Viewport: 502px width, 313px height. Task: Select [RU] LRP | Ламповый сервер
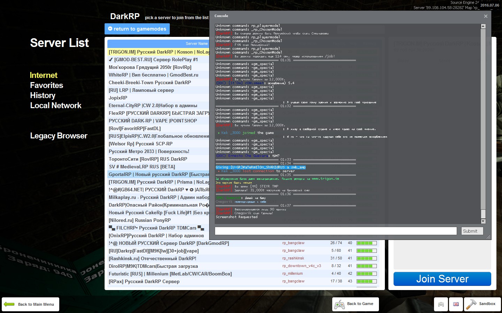(x=159, y=90)
